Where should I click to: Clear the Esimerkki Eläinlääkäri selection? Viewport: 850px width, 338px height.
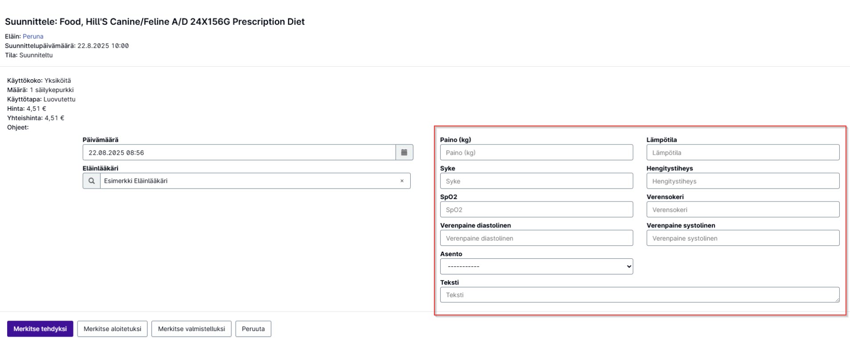402,181
